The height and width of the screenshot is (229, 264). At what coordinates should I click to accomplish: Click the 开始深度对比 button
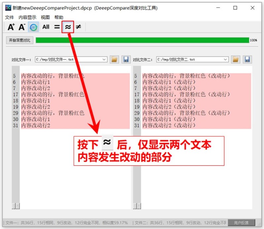point(19,40)
